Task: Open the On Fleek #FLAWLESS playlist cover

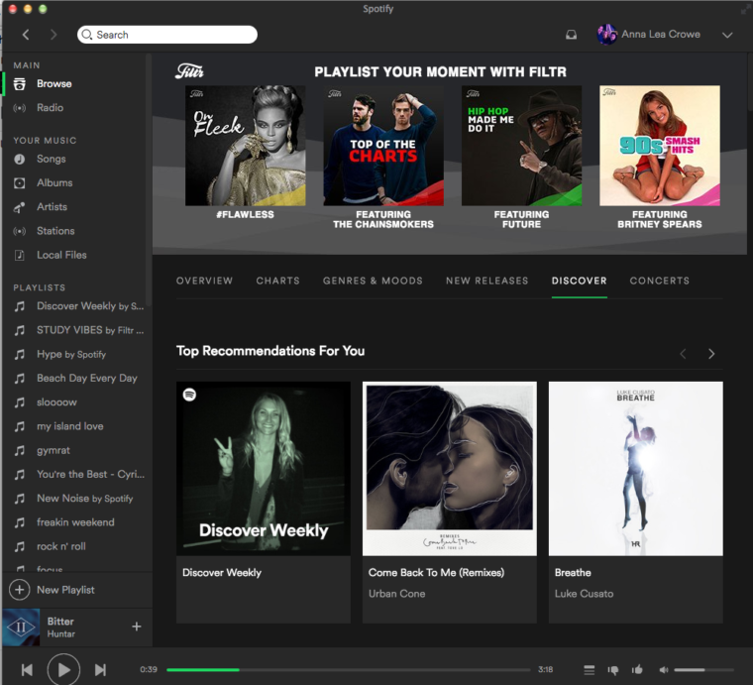Action: pyautogui.click(x=246, y=146)
